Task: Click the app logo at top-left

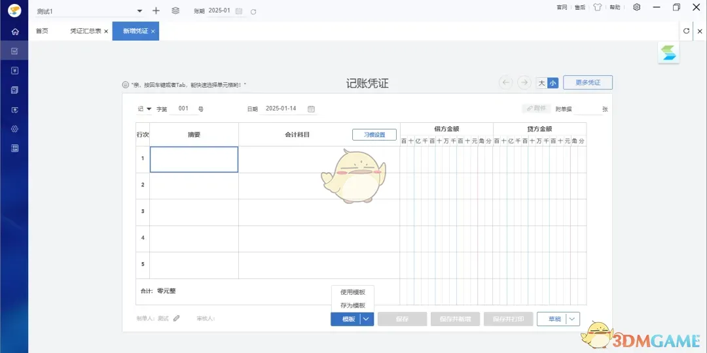Action: [x=14, y=10]
